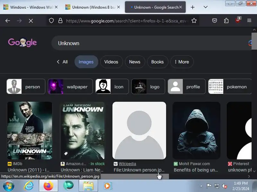Go back to the previous page

tap(8, 21)
